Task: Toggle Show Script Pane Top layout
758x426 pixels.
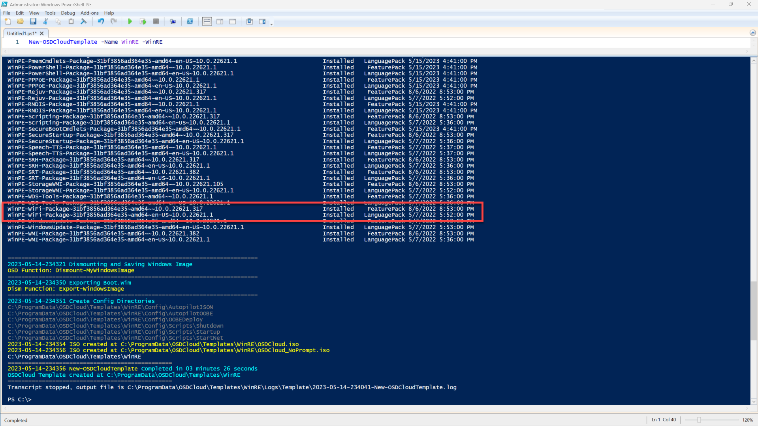Action: (207, 22)
